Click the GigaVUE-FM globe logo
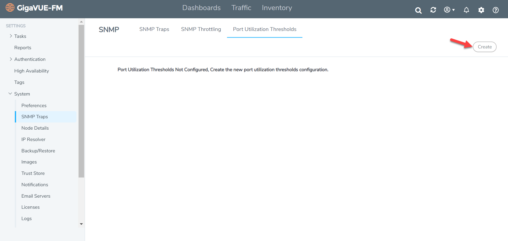 10,7
